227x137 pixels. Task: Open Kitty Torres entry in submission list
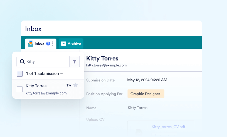[x=36, y=86]
